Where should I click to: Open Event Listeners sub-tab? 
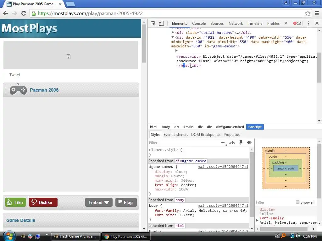175,134
